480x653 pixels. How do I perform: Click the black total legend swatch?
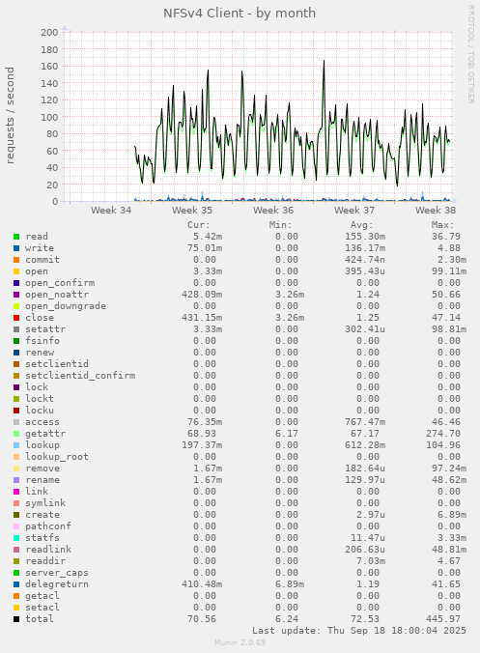(x=16, y=619)
